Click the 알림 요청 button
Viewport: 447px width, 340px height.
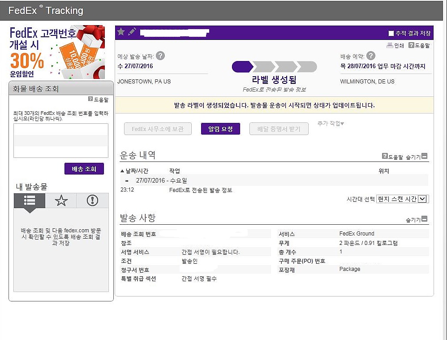click(x=220, y=129)
